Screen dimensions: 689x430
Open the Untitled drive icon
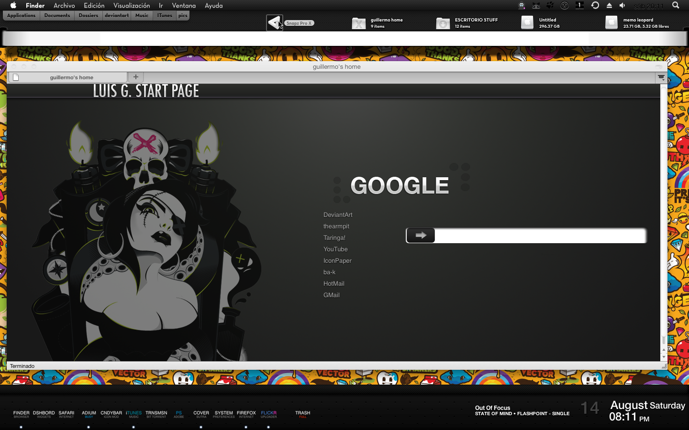tap(527, 22)
